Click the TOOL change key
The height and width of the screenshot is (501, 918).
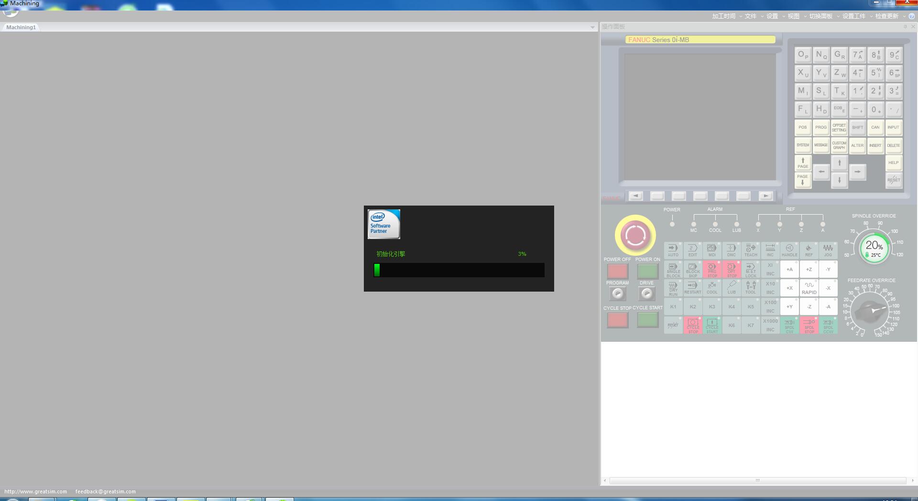point(751,288)
